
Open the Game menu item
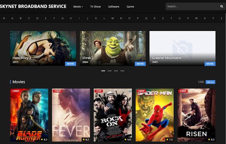pos(130,7)
